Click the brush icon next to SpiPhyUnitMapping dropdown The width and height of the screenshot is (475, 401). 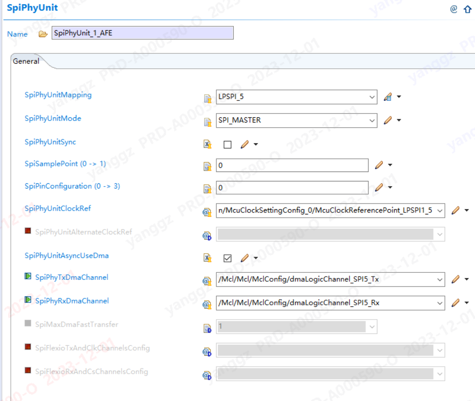click(x=388, y=97)
